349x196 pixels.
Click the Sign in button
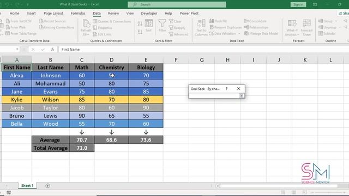pos(298,4)
